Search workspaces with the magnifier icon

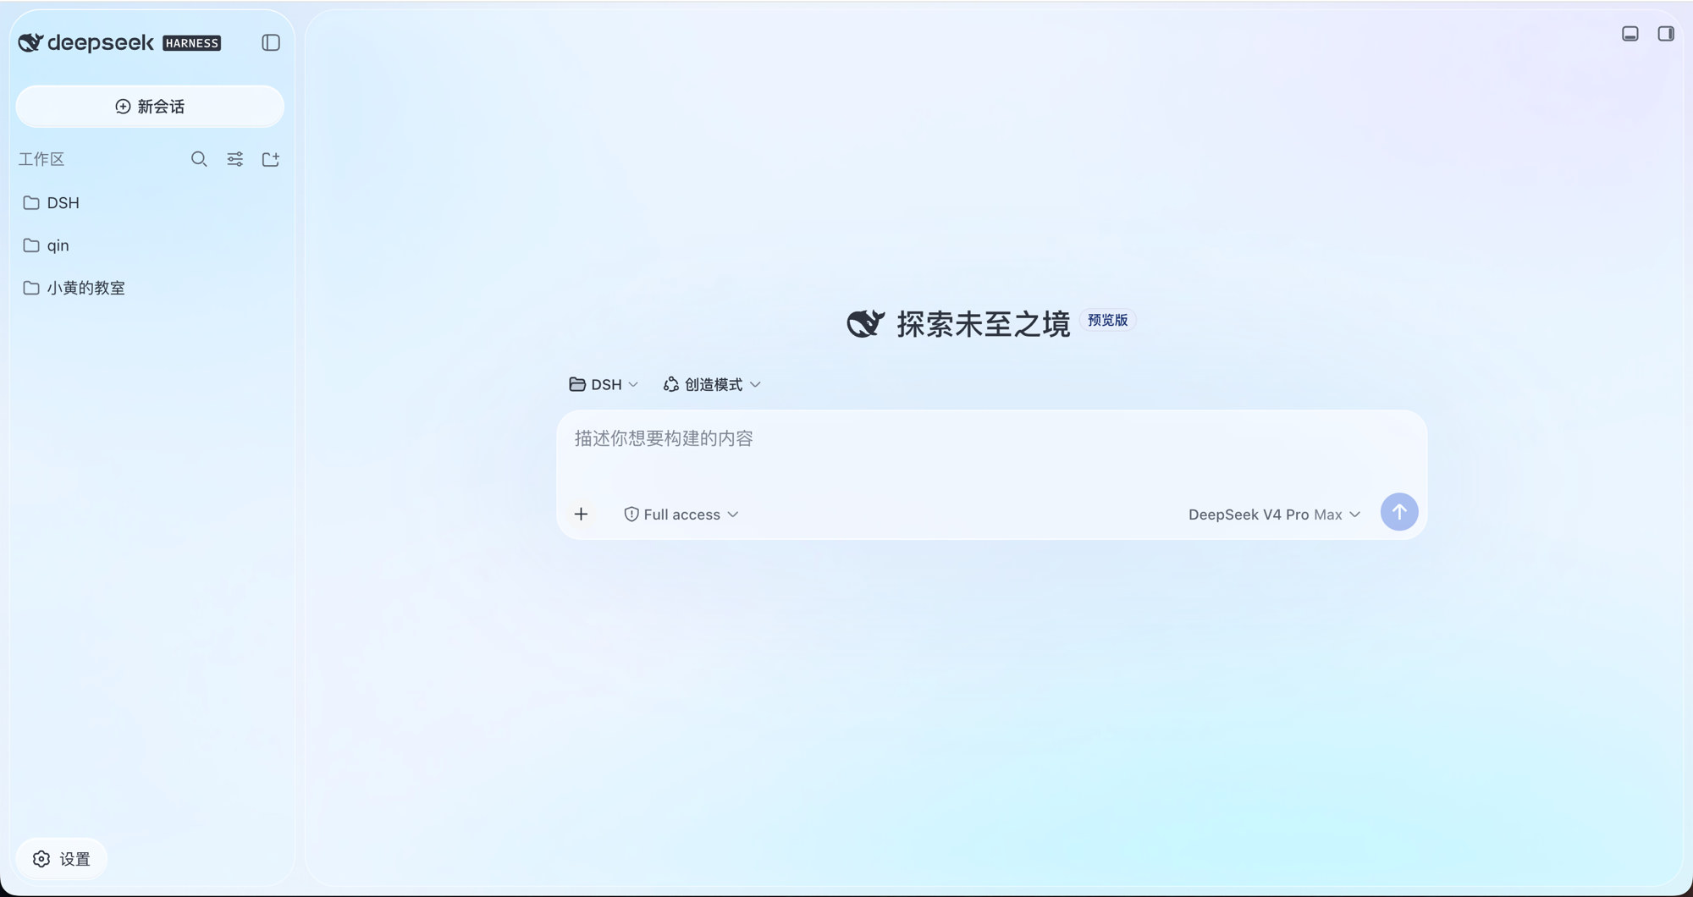[199, 159]
